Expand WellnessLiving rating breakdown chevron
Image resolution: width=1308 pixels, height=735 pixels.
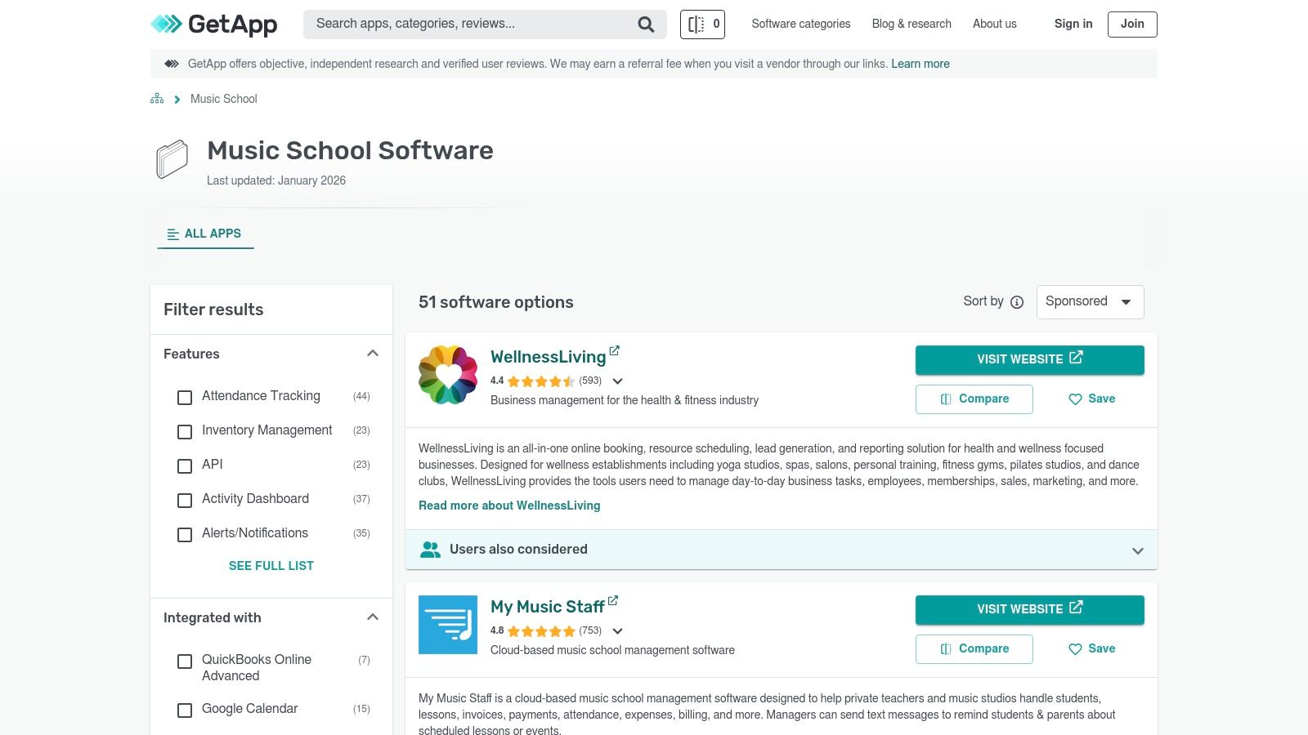click(618, 381)
